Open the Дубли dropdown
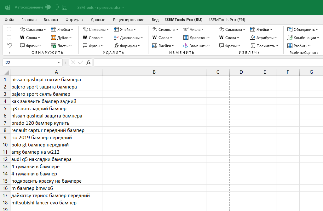Screen dimensions: 323x211 tap(61, 38)
